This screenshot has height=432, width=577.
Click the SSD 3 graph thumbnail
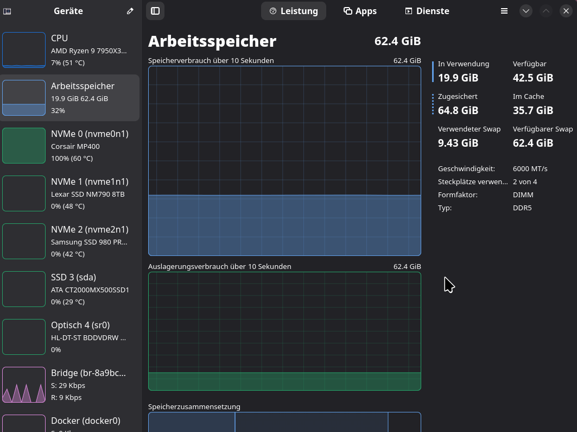24,289
